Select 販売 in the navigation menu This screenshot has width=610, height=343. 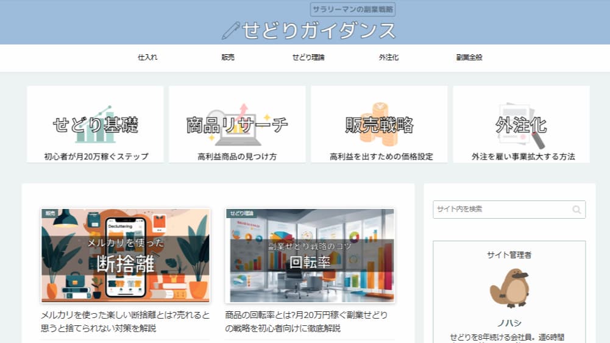tap(228, 58)
